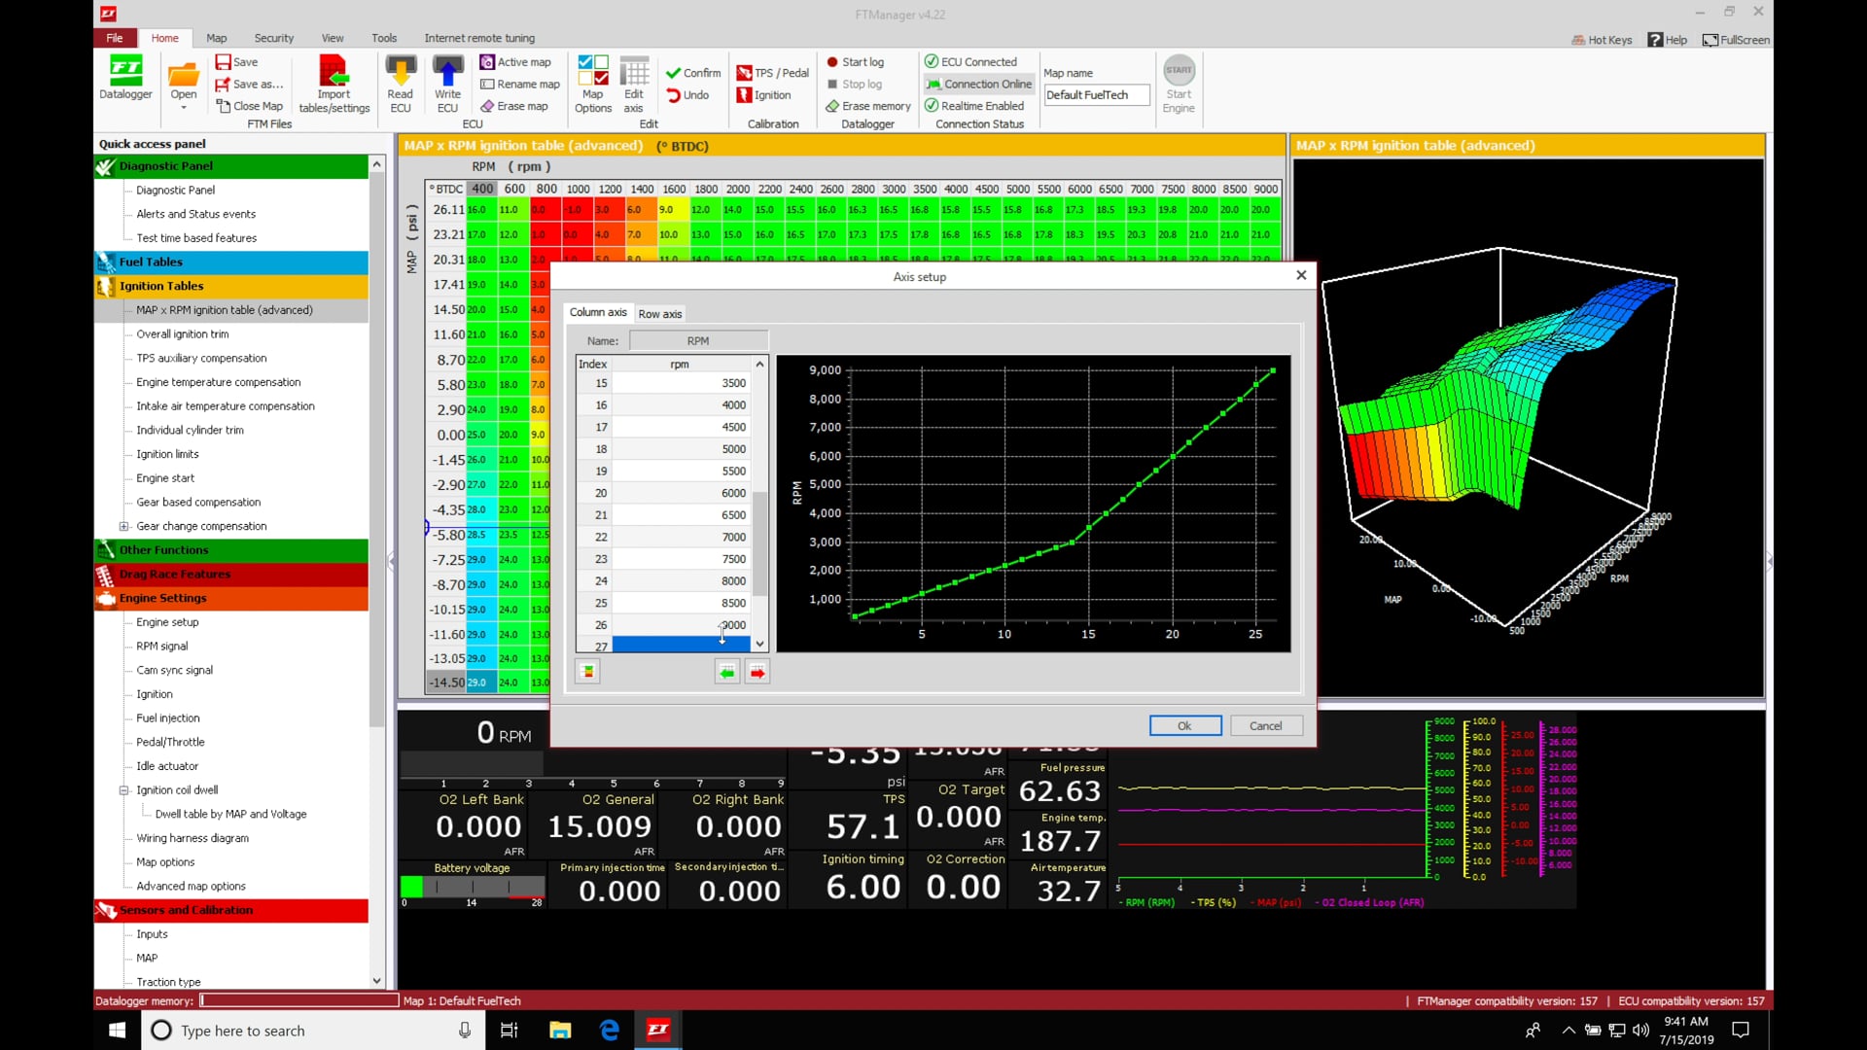Viewport: 1867px width, 1050px height.
Task: Collapse the Ignition coil dwell tree item
Action: point(124,789)
